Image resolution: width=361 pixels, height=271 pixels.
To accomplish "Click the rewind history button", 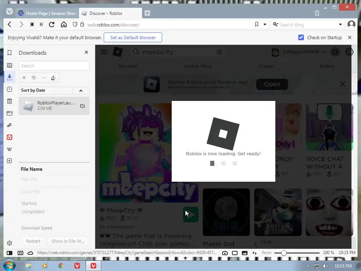I will pyautogui.click(x=32, y=24).
